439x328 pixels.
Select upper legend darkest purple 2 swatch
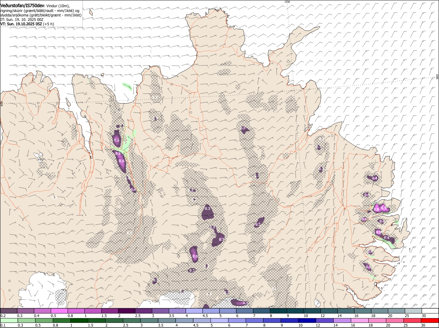pyautogui.click(x=127, y=311)
